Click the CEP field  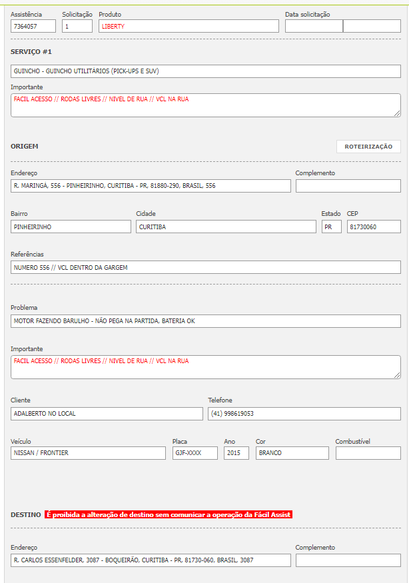(x=374, y=227)
